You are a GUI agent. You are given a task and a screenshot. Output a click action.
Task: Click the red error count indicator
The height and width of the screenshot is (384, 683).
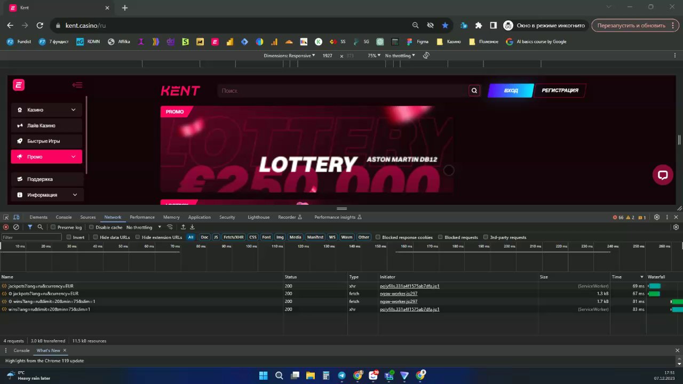click(x=618, y=218)
